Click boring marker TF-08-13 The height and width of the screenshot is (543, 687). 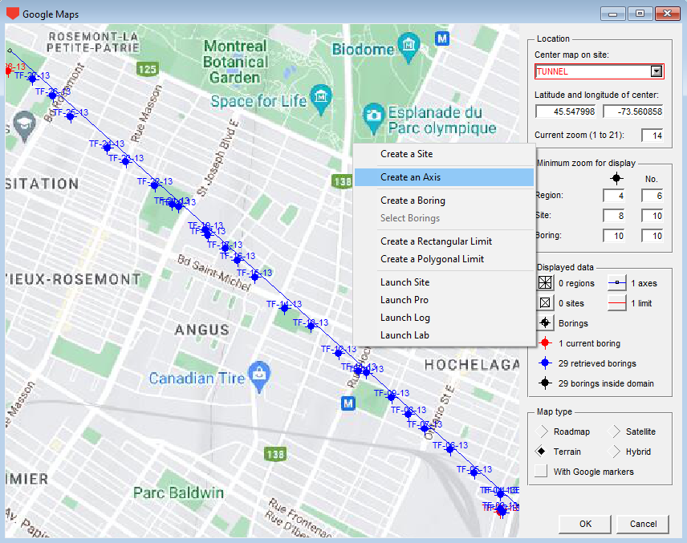coord(408,413)
